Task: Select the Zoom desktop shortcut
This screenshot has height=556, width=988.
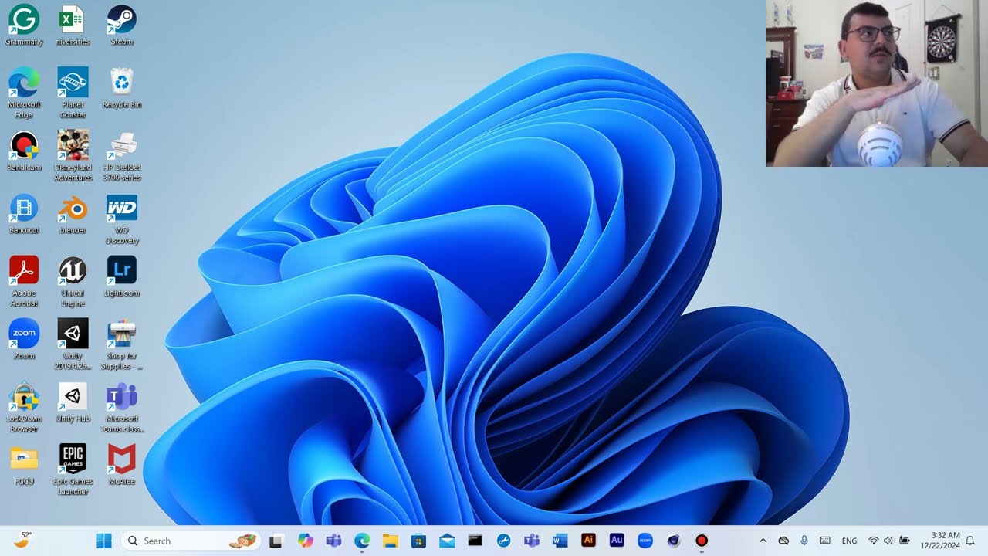Action: tap(24, 339)
